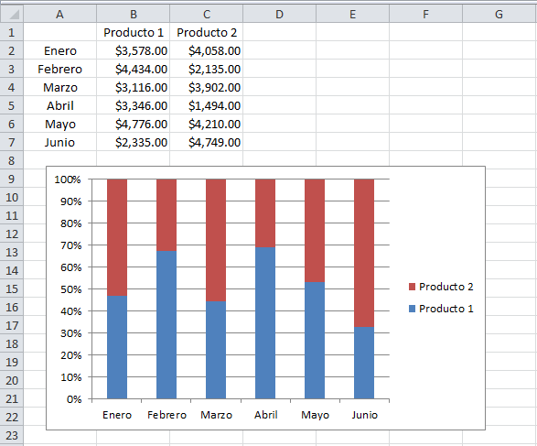This screenshot has width=537, height=446.
Task: Select the Producto 1 legend label
Action: [x=446, y=309]
